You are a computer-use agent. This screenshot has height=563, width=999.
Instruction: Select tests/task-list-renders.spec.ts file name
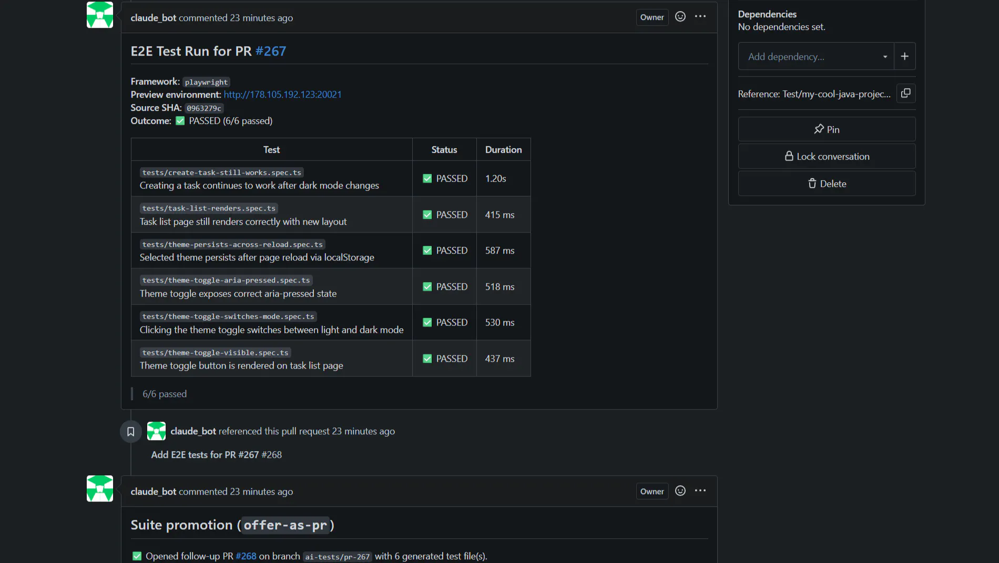click(x=209, y=208)
